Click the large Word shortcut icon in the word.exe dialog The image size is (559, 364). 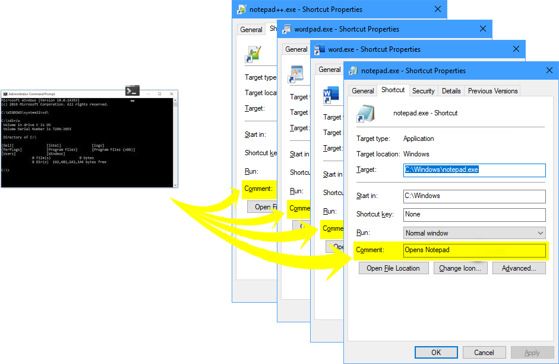point(331,95)
